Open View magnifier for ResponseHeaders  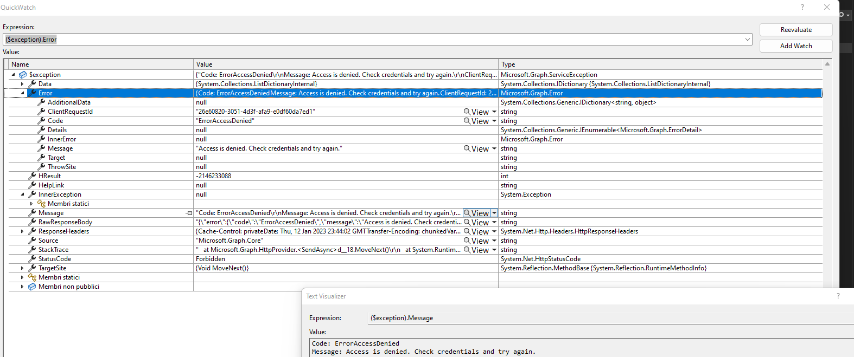click(476, 231)
